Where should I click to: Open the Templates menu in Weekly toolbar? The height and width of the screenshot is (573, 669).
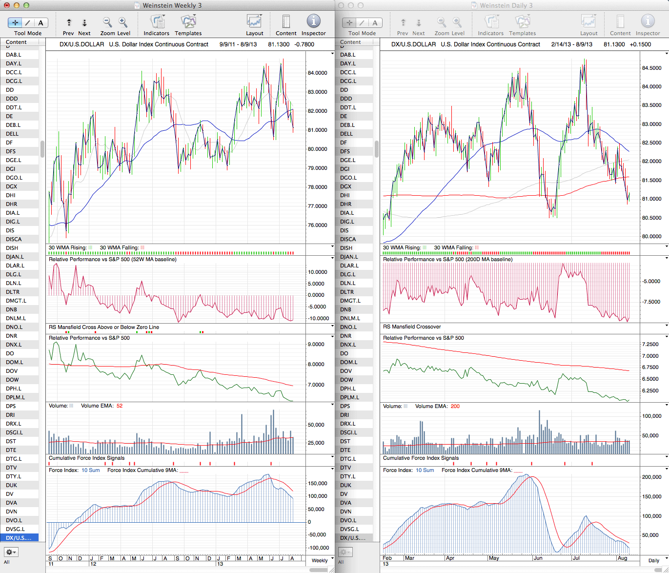(x=188, y=22)
